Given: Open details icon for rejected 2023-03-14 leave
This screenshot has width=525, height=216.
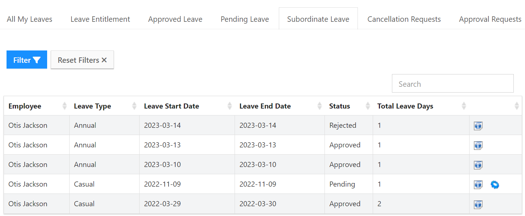Looking at the screenshot, I should [x=478, y=126].
